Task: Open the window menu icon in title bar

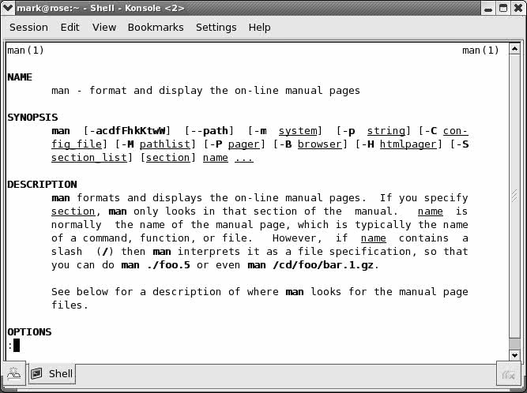Action: [x=7, y=7]
